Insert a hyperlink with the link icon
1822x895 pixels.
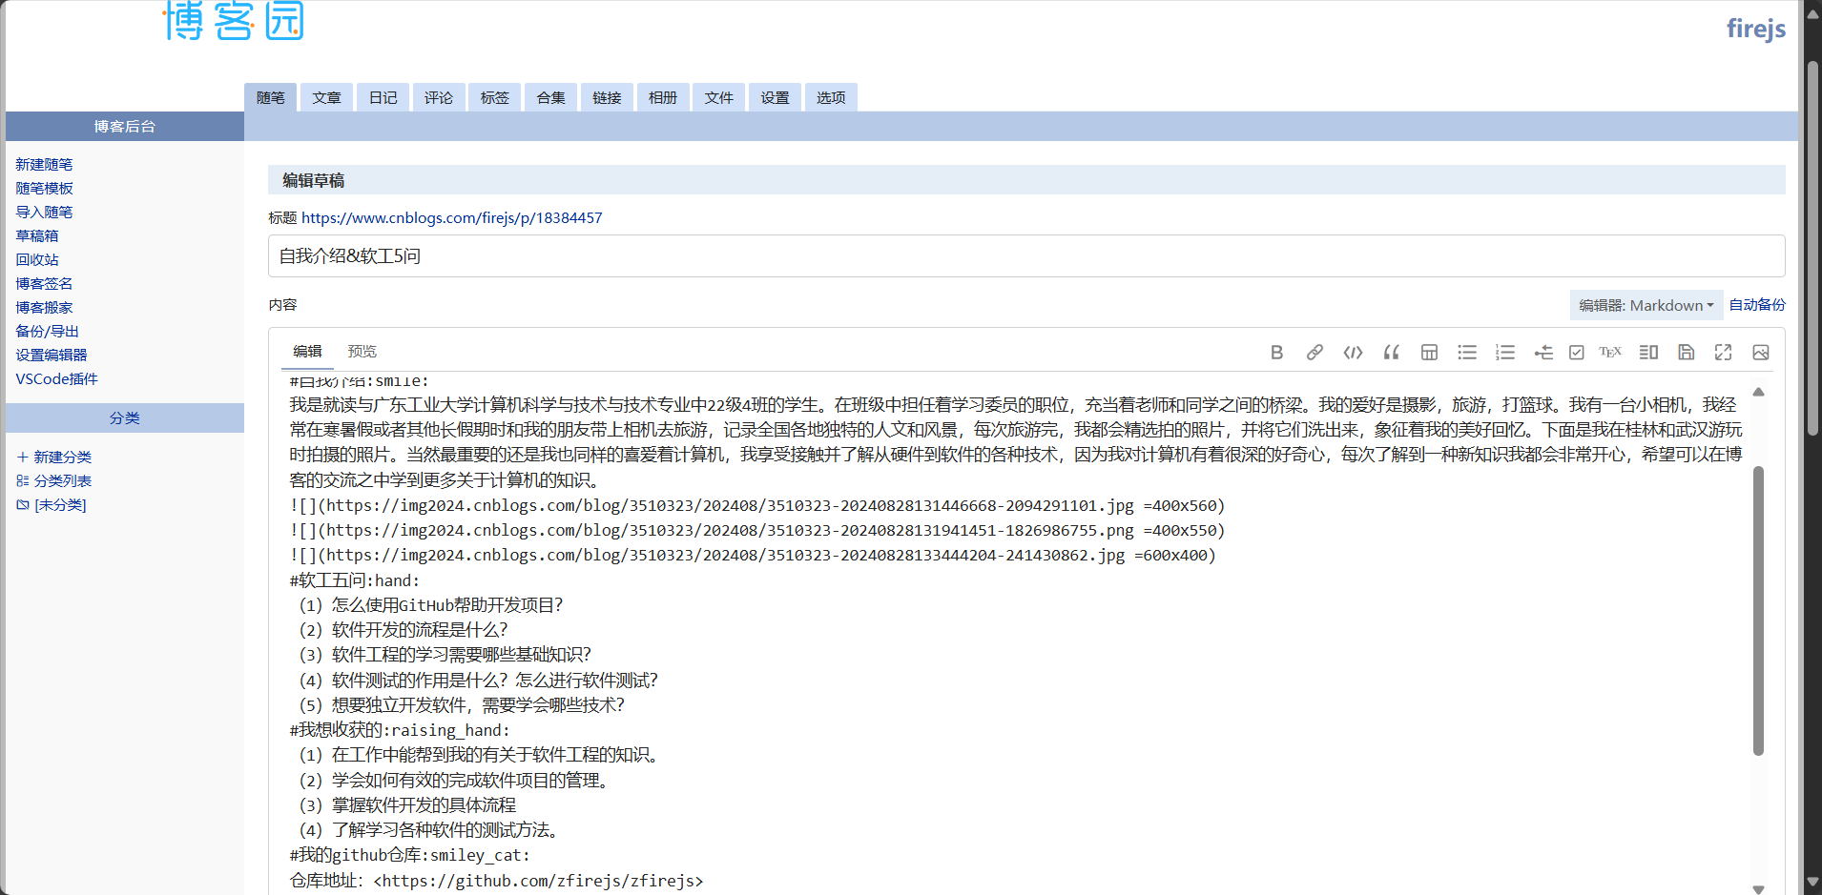[x=1315, y=353]
